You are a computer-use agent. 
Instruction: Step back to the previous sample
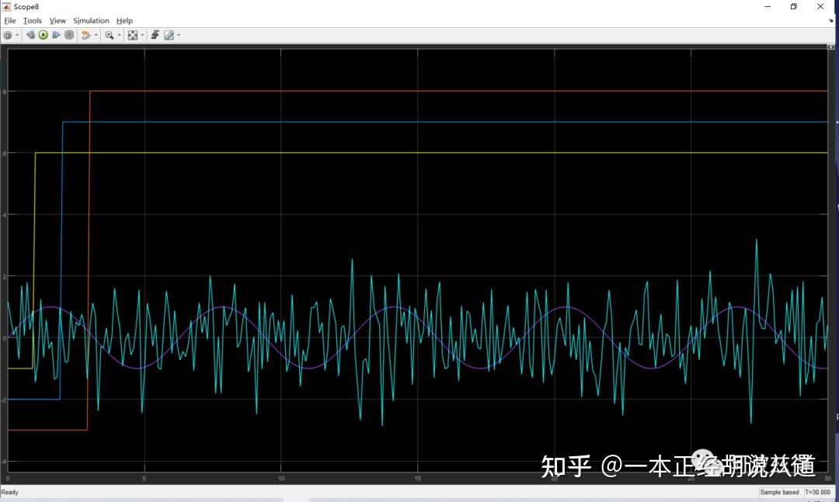point(30,35)
